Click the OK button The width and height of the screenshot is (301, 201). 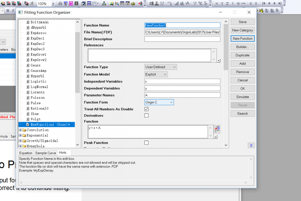(x=243, y=88)
